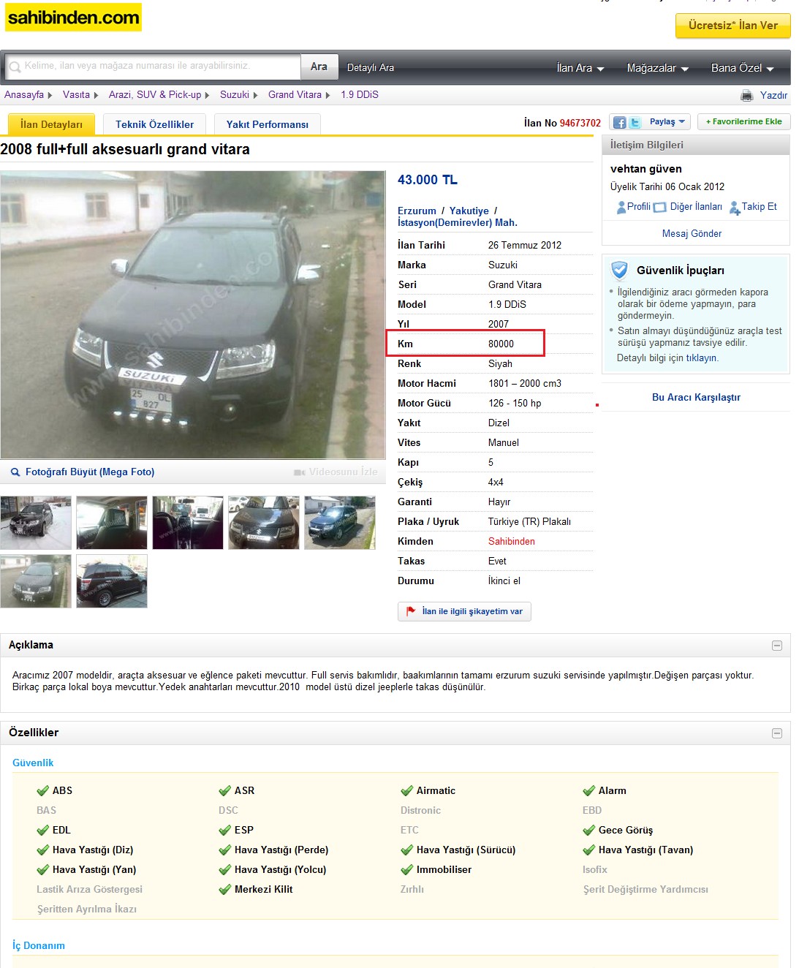The image size is (799, 968).
Task: Share listing on Facebook icon
Action: point(619,122)
